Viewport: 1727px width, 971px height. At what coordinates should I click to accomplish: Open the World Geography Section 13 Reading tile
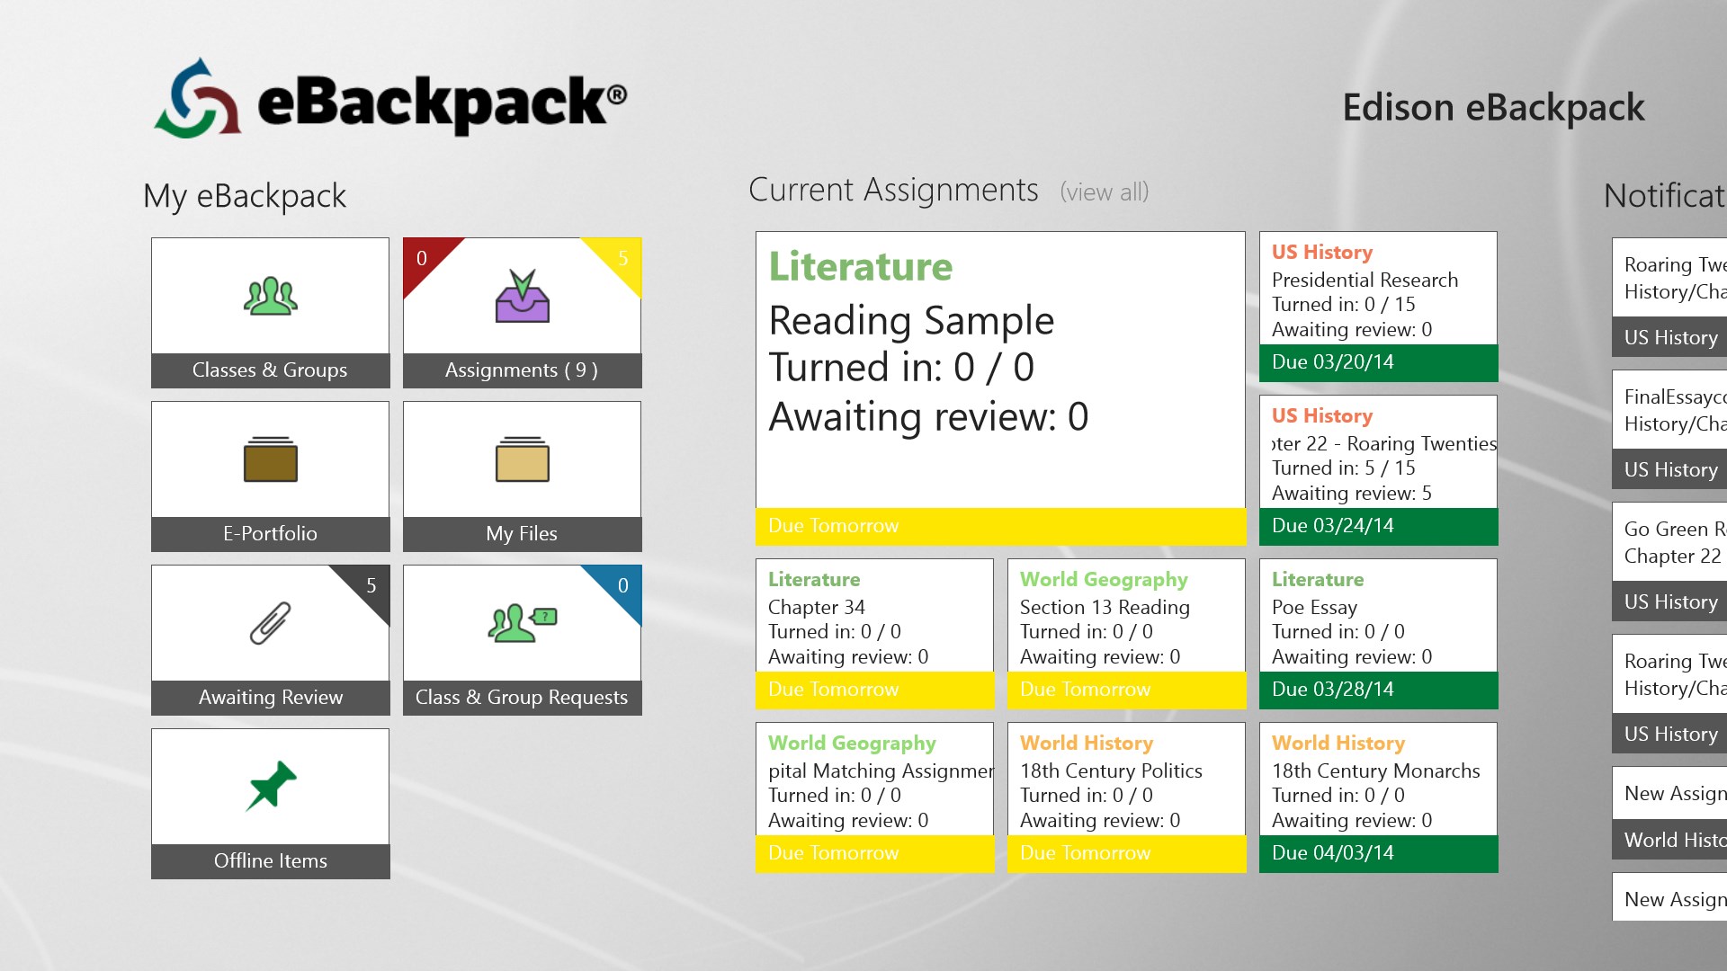[x=1126, y=619]
